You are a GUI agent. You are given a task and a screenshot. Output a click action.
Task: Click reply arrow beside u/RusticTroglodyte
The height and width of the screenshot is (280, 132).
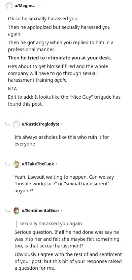8,124
